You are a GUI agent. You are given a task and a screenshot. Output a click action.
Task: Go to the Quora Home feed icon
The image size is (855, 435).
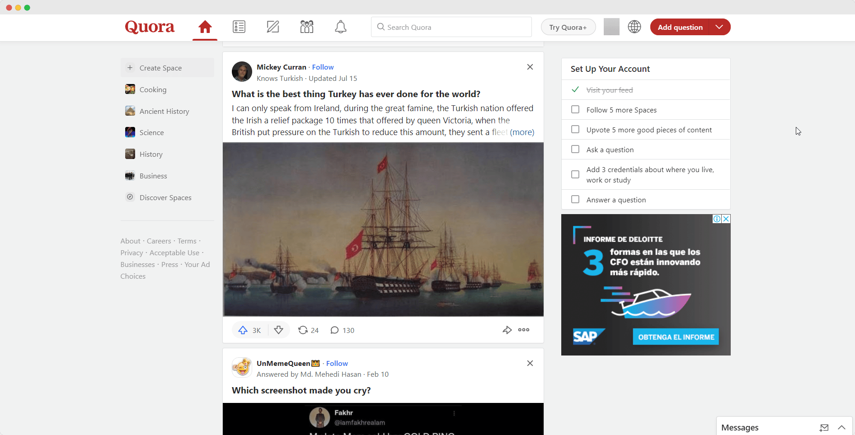point(205,27)
